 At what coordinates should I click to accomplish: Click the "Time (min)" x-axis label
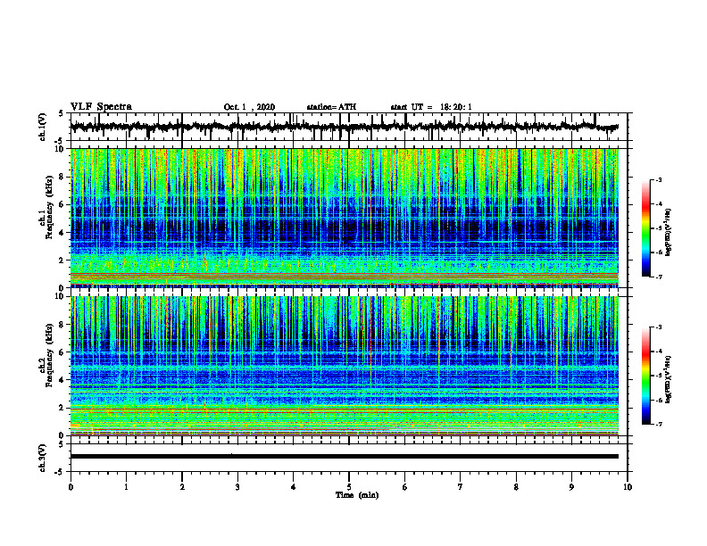coord(357,495)
